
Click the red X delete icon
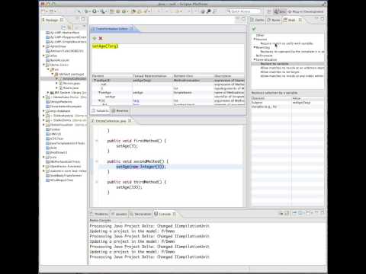[101, 38]
